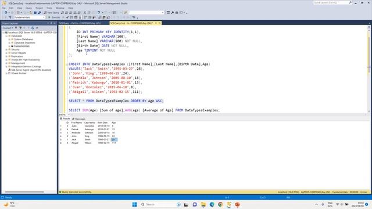372x209 pixels.
Task: Expand the Server Objects node
Action: [6, 53]
